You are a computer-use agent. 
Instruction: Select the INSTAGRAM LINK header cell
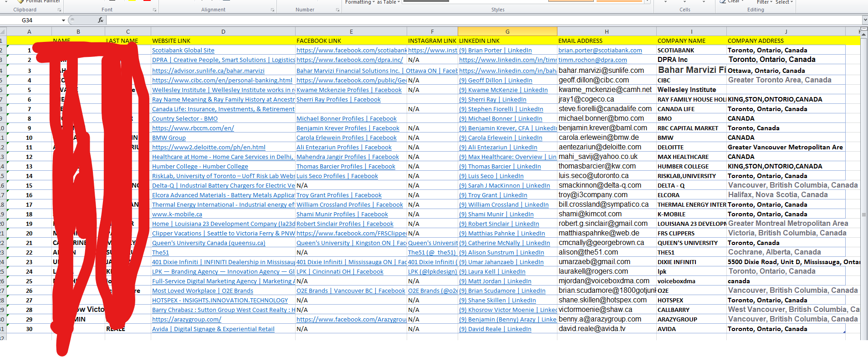click(432, 41)
